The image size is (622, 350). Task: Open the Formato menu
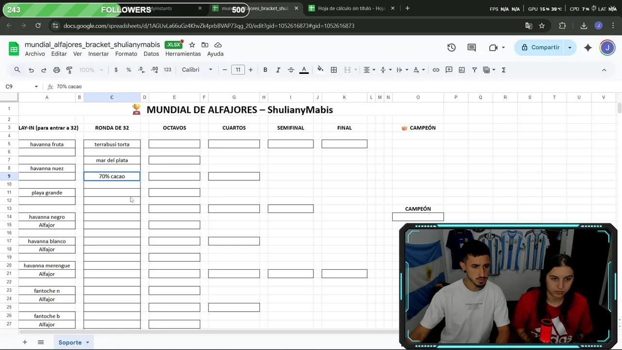[x=126, y=54]
